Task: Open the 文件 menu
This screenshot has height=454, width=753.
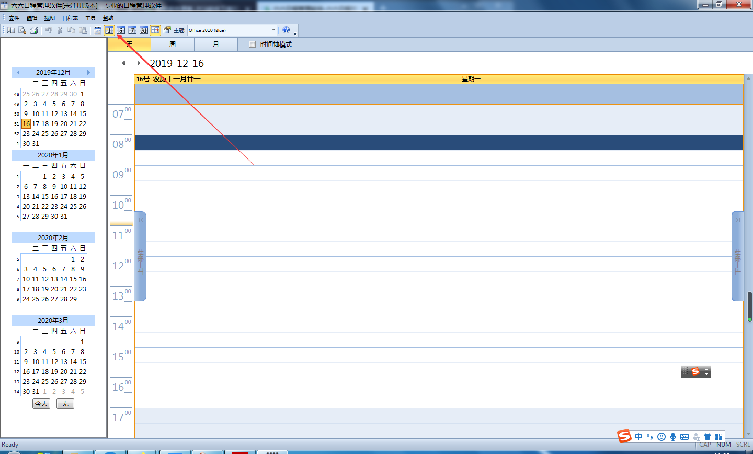Action: (x=14, y=18)
